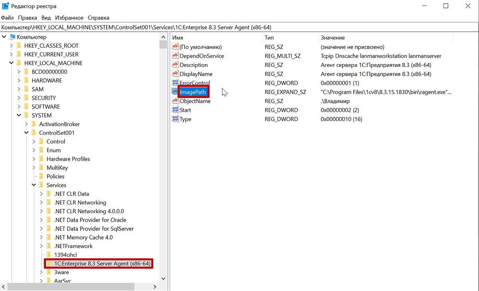The height and width of the screenshot is (291, 479).
Task: Click tree vertical scrollbar down arrow
Action: coord(163,278)
